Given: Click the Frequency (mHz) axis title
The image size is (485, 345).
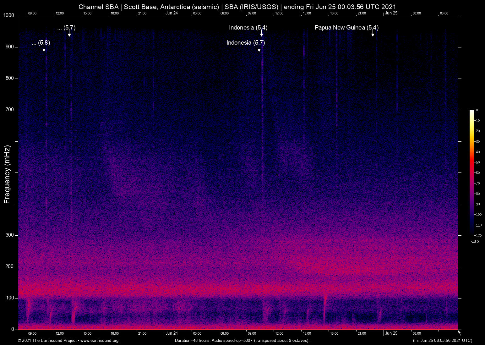Looking at the screenshot, I should click(x=7, y=174).
